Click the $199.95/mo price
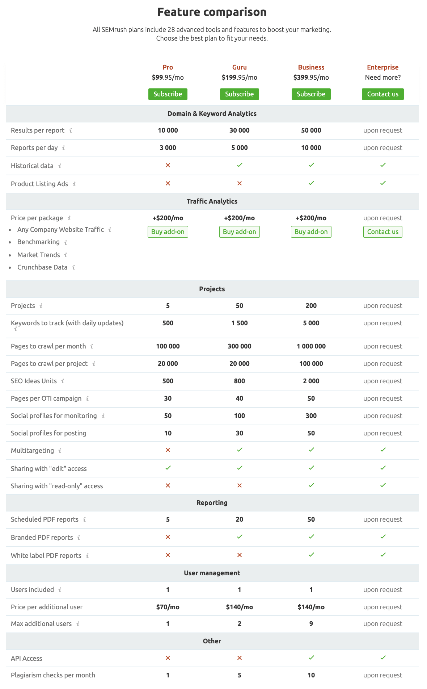The image size is (427, 689). tap(240, 78)
